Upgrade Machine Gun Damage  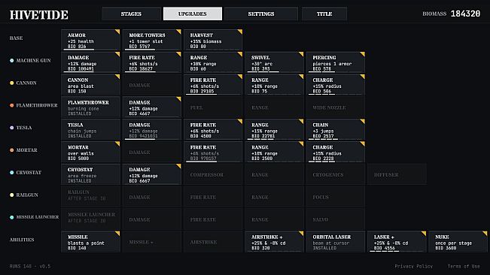coord(90,62)
